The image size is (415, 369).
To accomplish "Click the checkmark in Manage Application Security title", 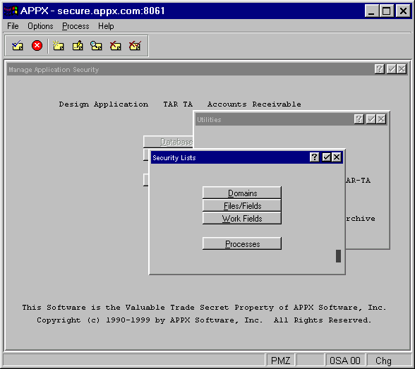I will click(391, 69).
